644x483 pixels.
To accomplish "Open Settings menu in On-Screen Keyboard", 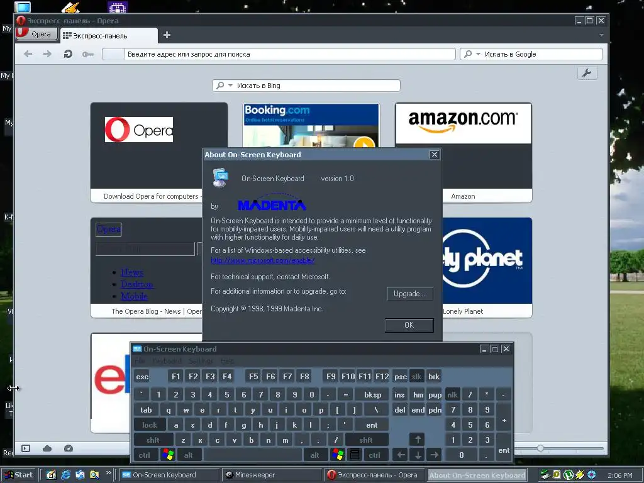I will pos(201,360).
